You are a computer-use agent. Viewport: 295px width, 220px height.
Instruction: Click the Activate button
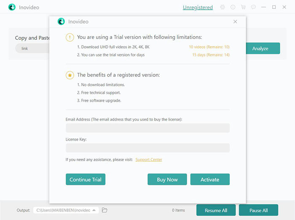[210, 179]
